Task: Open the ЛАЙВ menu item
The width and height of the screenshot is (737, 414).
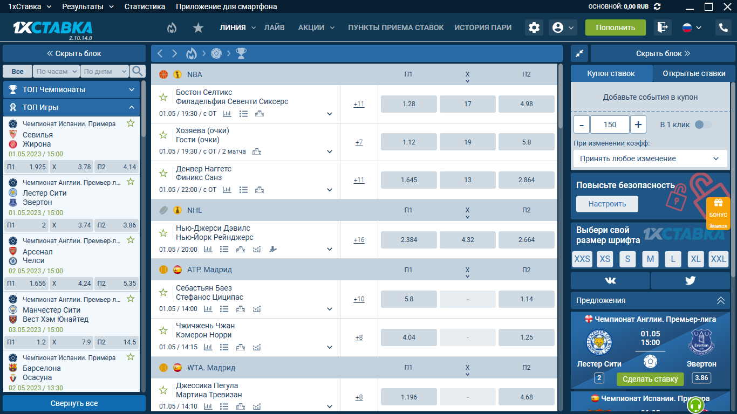Action: pyautogui.click(x=274, y=27)
